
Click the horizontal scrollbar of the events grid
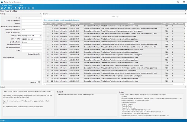[109, 84]
